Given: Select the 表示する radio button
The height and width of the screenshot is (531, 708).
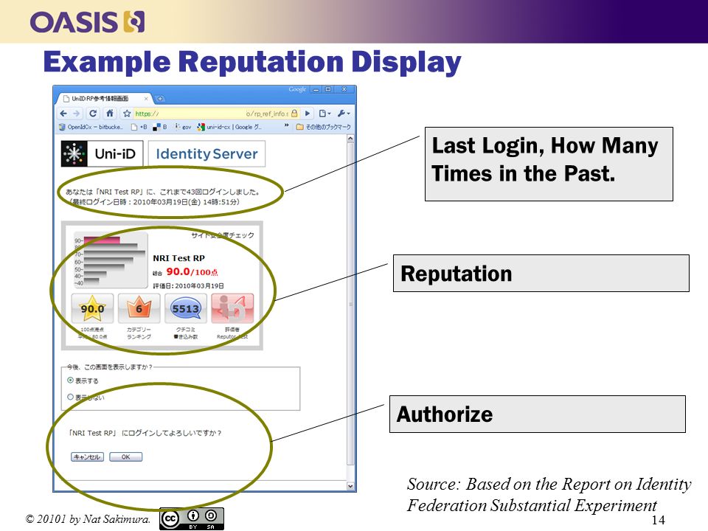Looking at the screenshot, I should (71, 381).
